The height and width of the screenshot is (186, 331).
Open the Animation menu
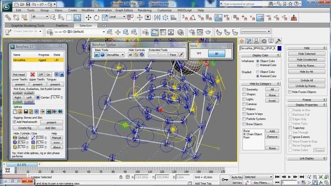click(104, 10)
